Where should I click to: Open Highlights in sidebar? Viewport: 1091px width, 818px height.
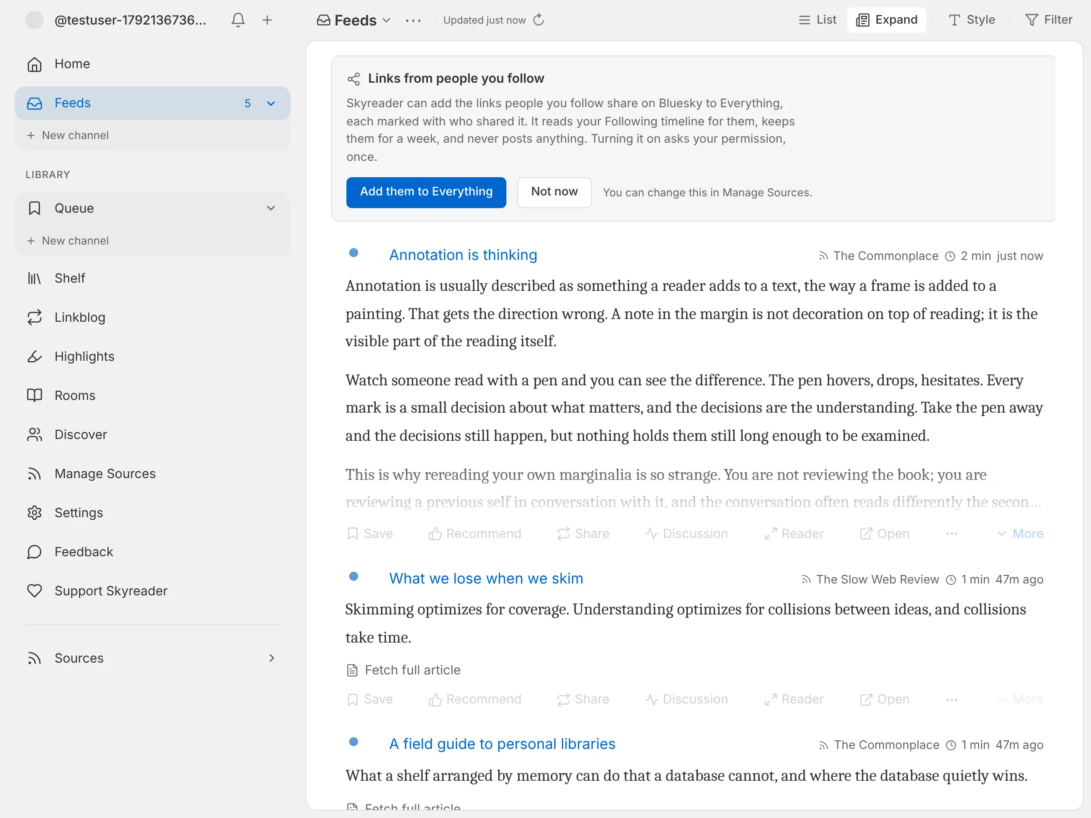[152, 356]
